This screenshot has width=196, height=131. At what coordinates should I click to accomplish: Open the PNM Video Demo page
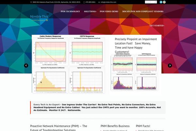109,11
